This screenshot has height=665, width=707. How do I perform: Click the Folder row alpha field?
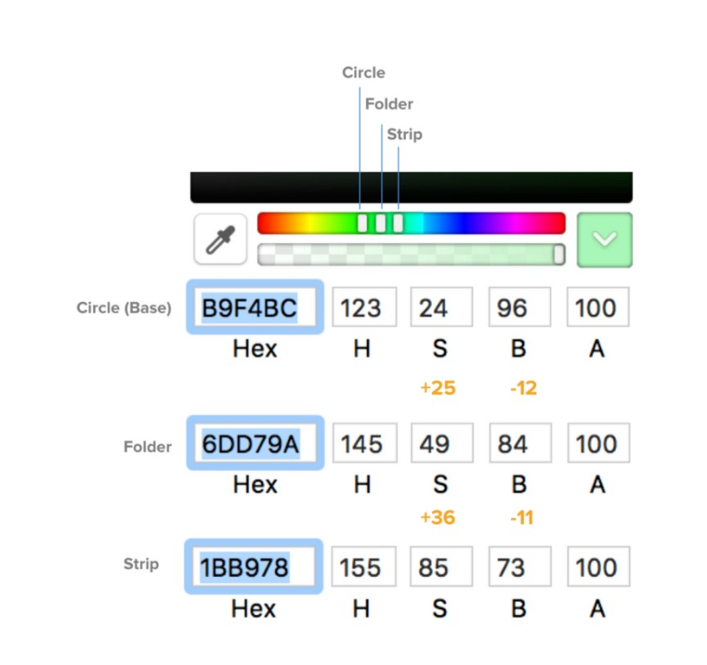pyautogui.click(x=599, y=443)
